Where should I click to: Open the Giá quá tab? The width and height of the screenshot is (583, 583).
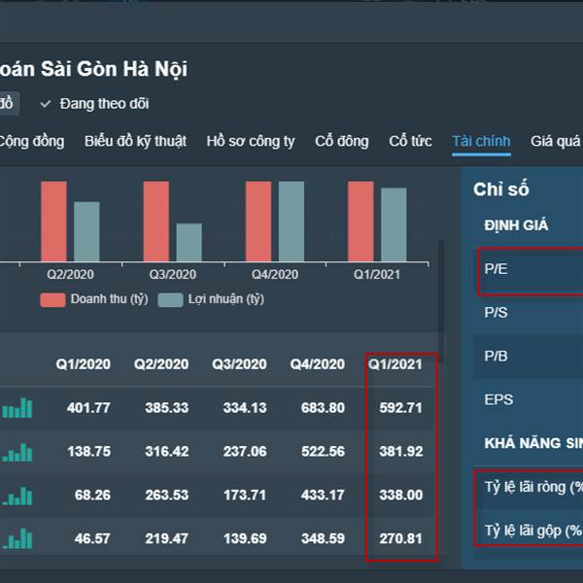point(556,141)
